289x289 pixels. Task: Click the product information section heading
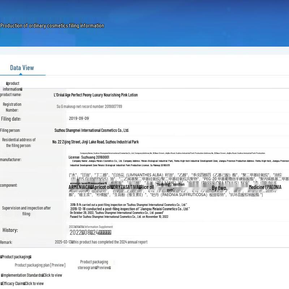coord(12,86)
